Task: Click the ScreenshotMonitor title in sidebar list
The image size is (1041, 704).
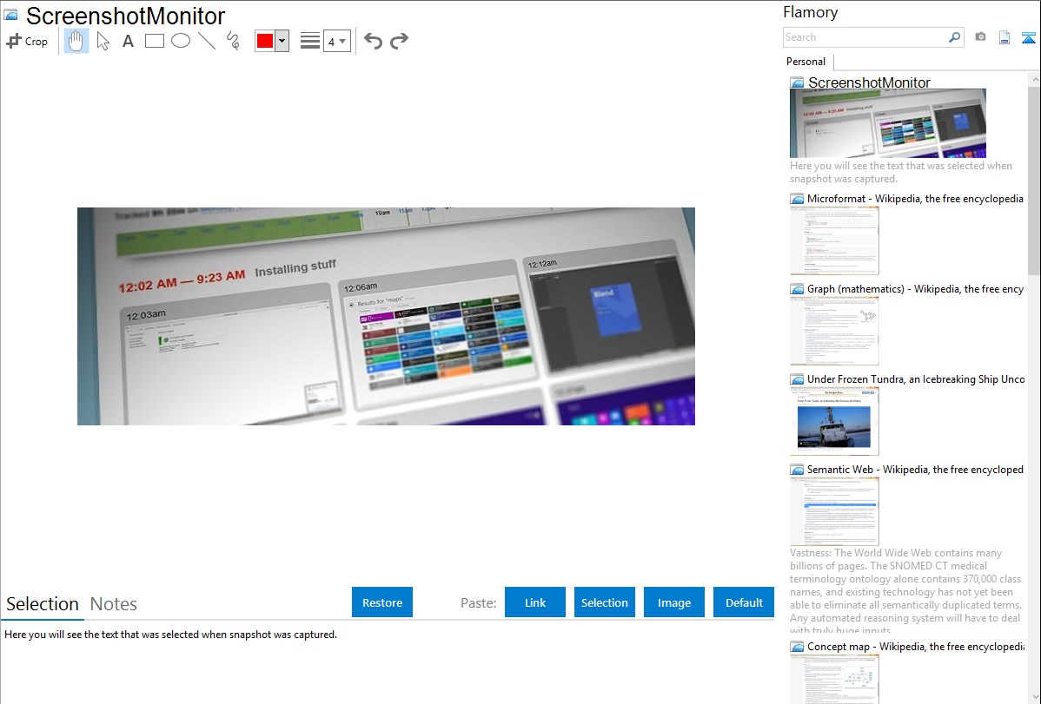Action: coord(869,82)
